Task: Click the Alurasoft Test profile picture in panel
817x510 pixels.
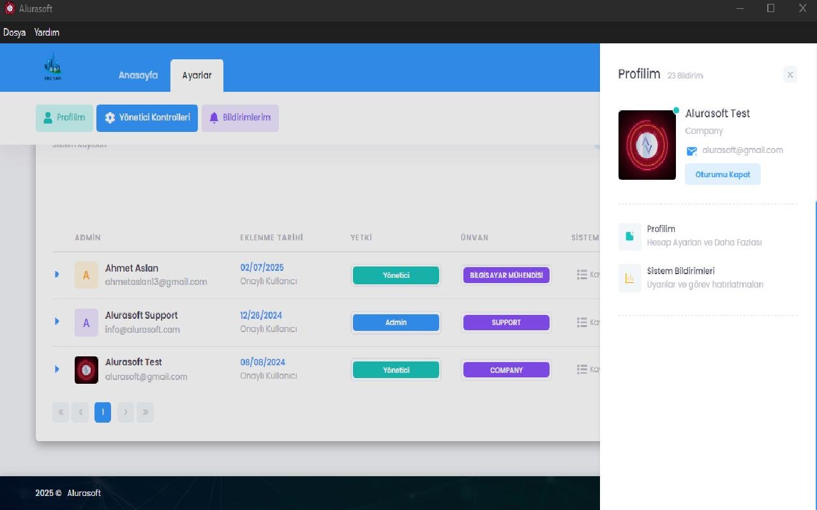Action: (647, 145)
